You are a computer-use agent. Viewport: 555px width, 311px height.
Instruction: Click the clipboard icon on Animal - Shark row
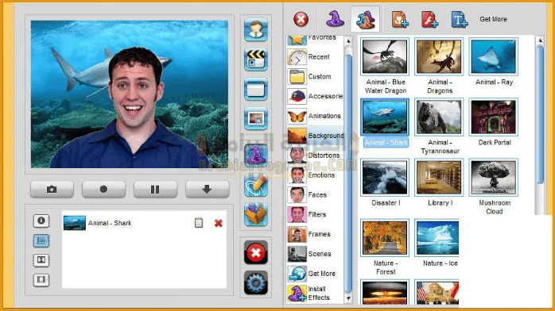pyautogui.click(x=199, y=223)
